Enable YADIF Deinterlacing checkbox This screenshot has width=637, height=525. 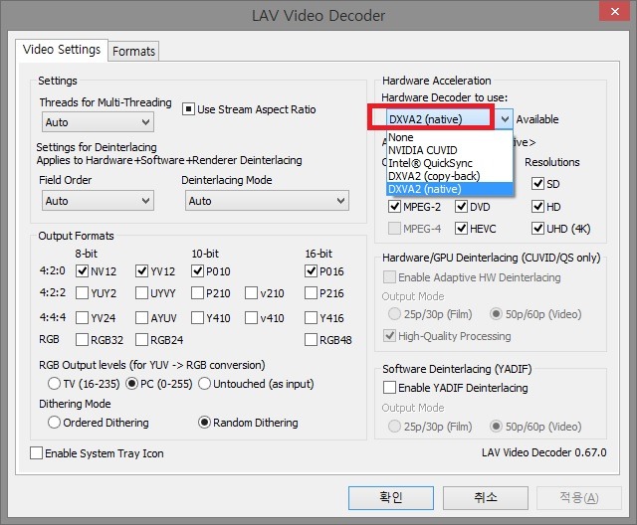(389, 388)
